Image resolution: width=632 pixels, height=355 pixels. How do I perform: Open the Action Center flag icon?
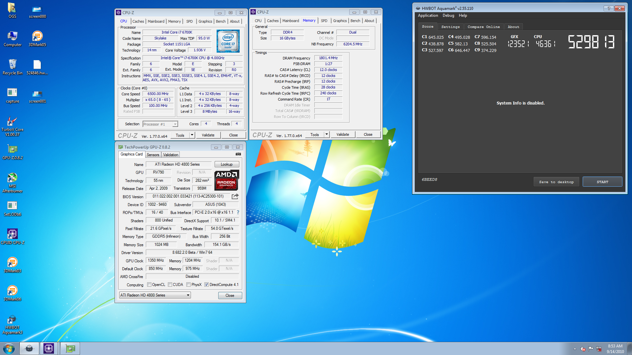[x=591, y=349]
